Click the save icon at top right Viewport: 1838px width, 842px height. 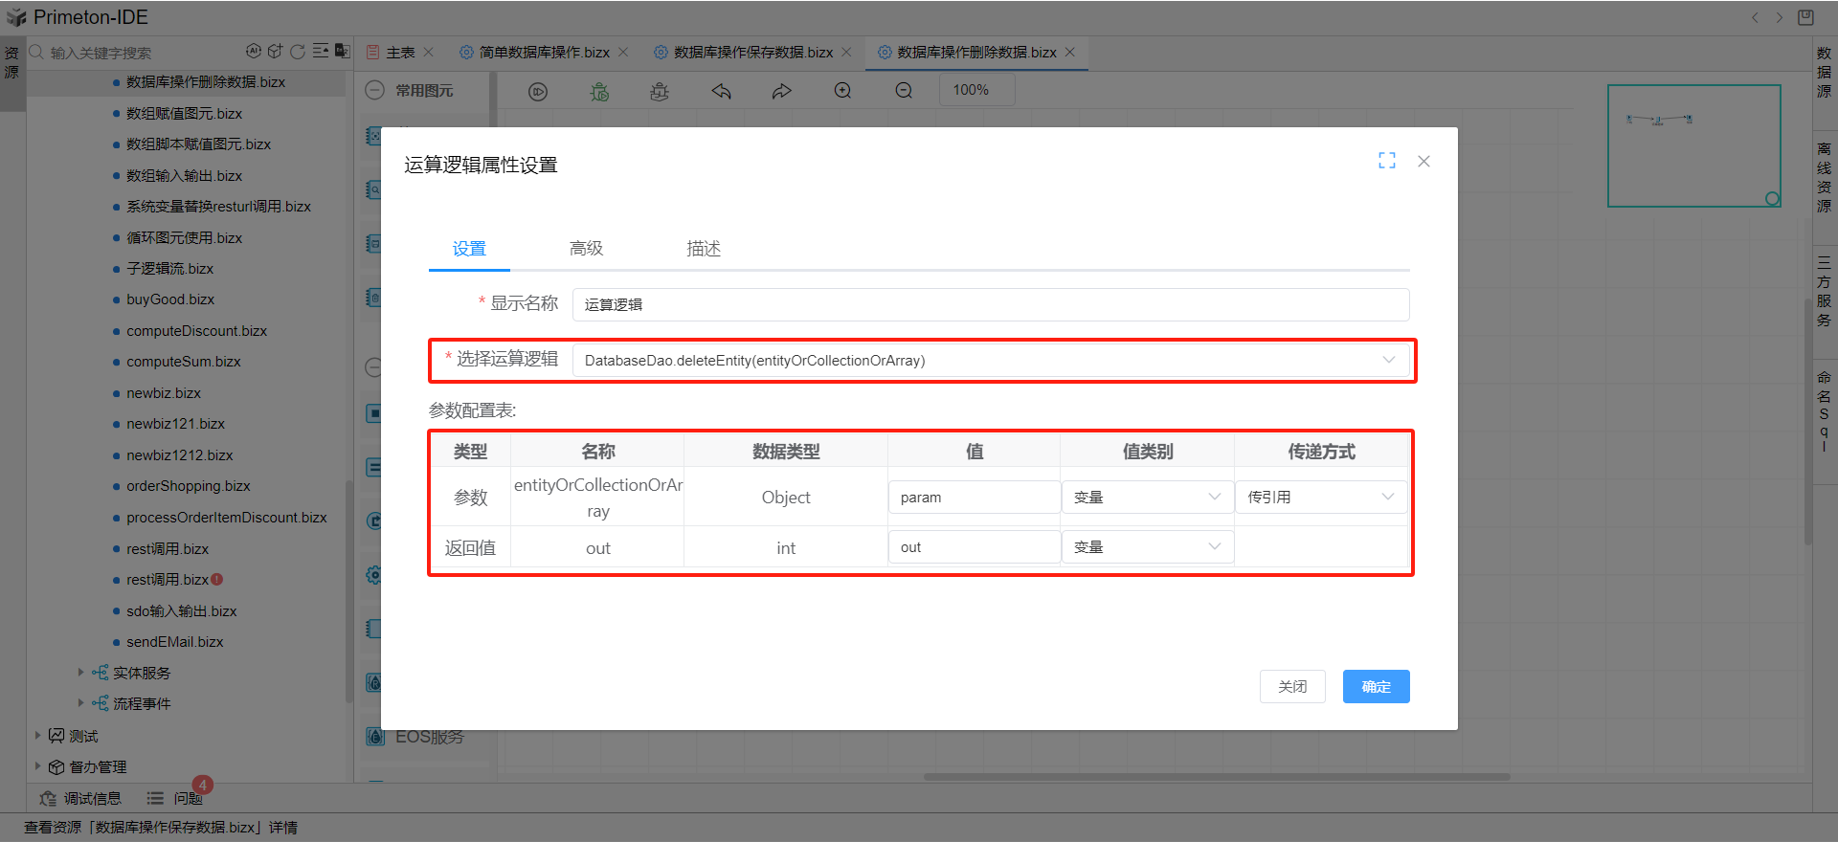pyautogui.click(x=1805, y=17)
